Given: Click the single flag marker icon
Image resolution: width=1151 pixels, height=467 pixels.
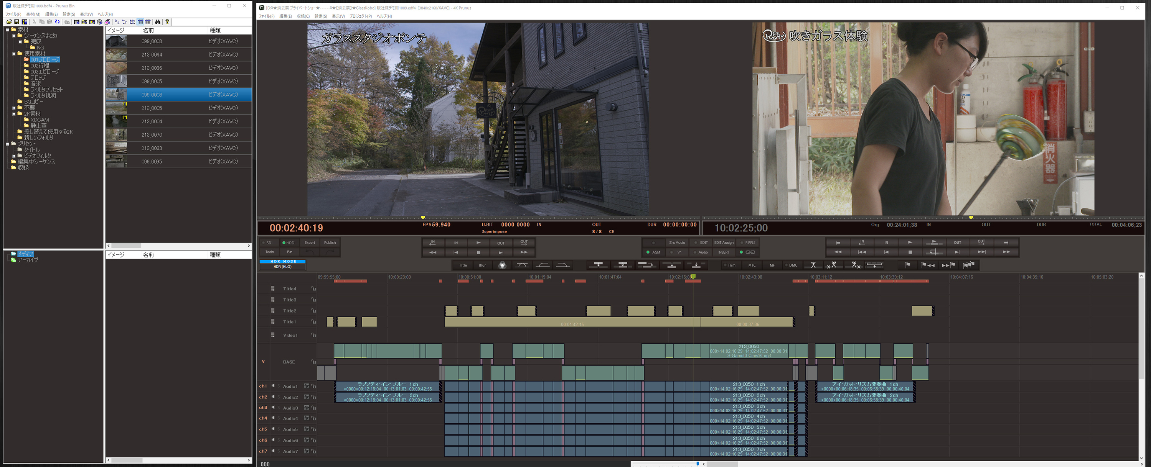Looking at the screenshot, I should tap(907, 265).
